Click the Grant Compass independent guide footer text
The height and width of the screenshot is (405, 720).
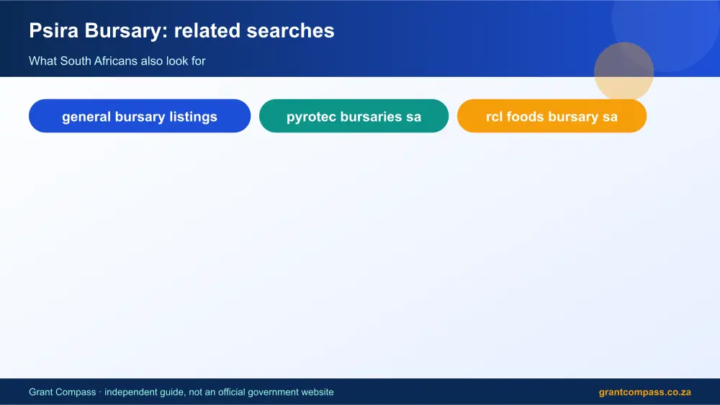click(181, 392)
